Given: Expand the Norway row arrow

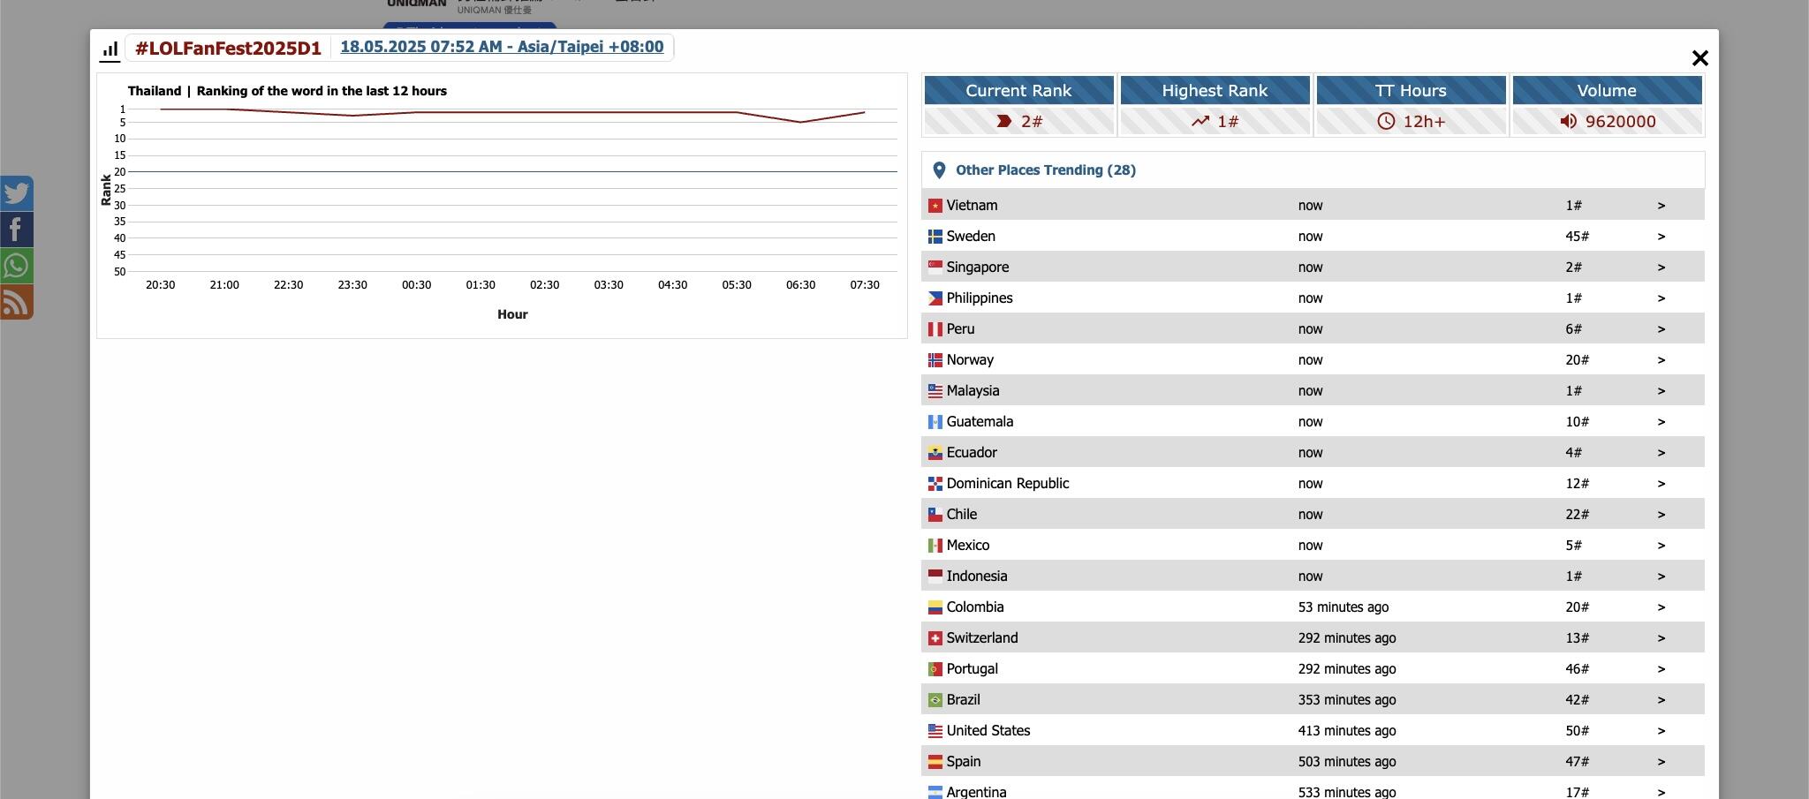Looking at the screenshot, I should pyautogui.click(x=1661, y=360).
